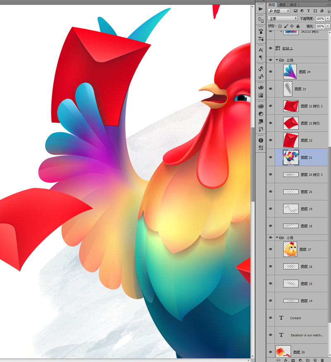This screenshot has width=331, height=362.
Task: Toggle the layer filtering on/off switch
Action: click(x=329, y=11)
